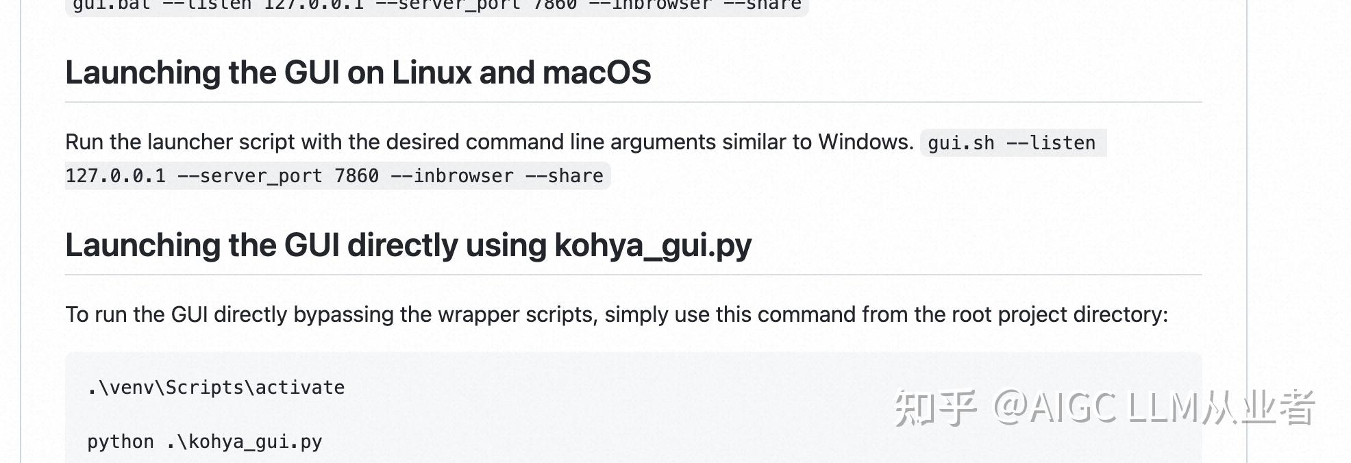The height and width of the screenshot is (463, 1351).
Task: Click '7860' in the gui.sh inline command
Action: (x=356, y=176)
